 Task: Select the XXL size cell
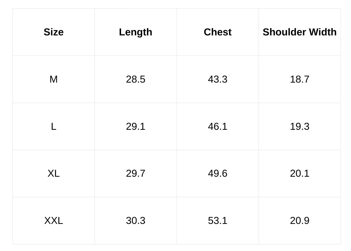[53, 221]
